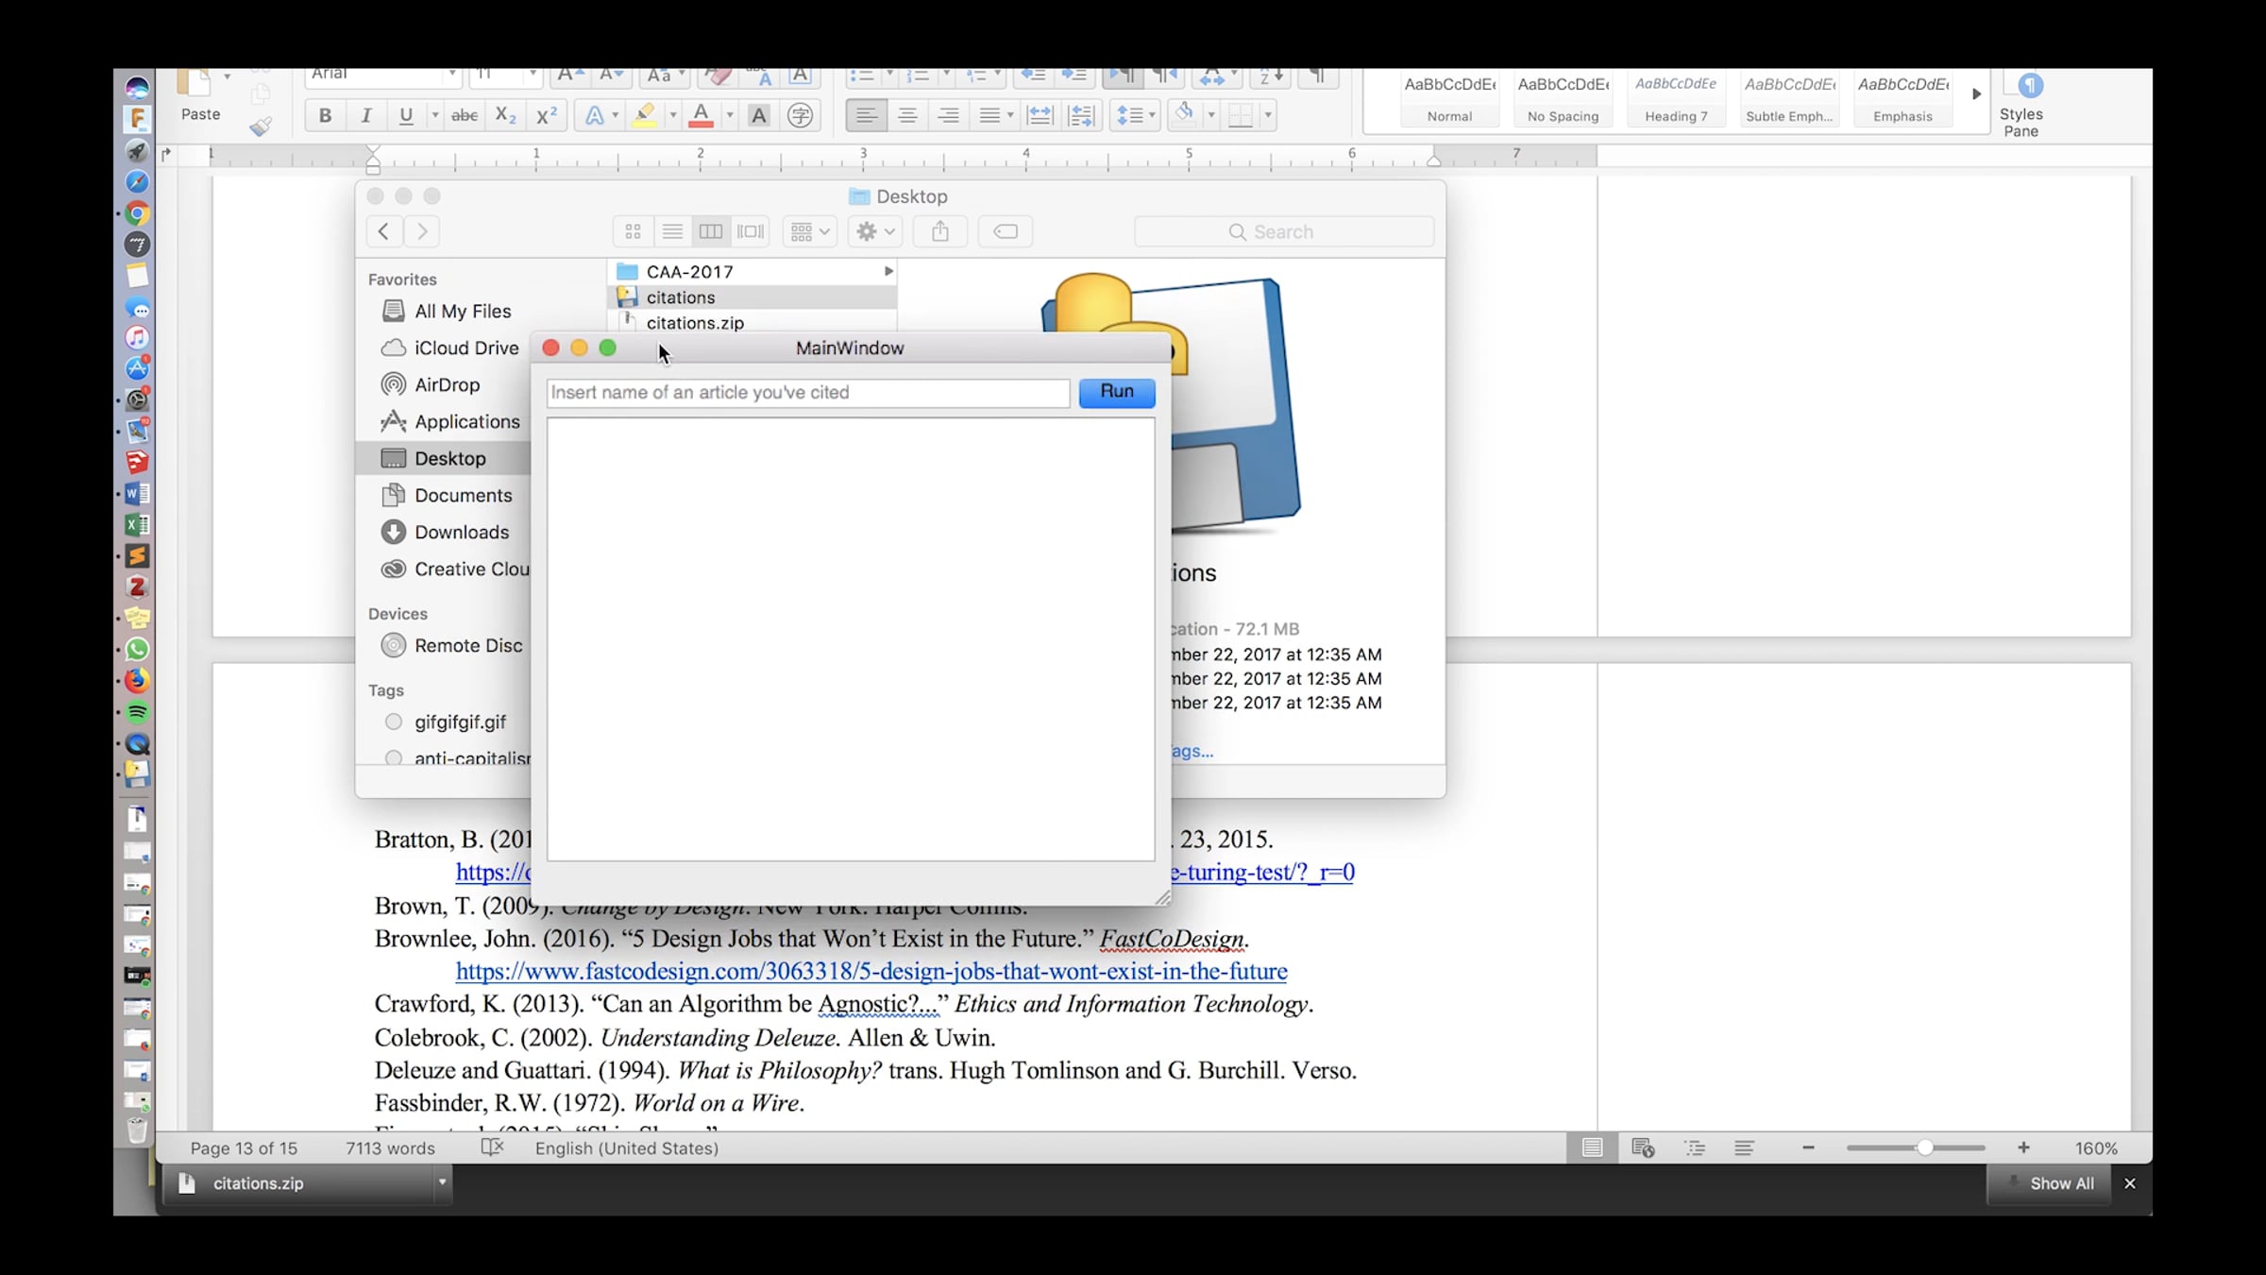Open Spotify from the Dock
Screen dimensions: 2266x1275
(x=137, y=712)
